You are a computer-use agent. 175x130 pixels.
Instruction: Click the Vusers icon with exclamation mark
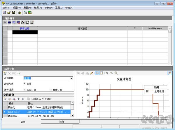(14, 23)
